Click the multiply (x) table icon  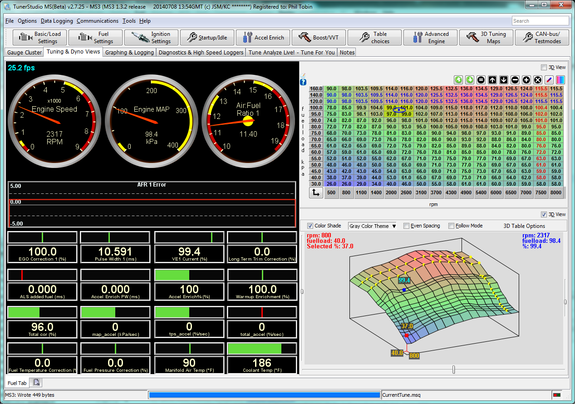tap(537, 79)
